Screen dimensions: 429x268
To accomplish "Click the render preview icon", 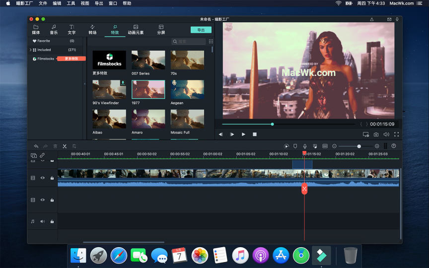I will click(286, 146).
